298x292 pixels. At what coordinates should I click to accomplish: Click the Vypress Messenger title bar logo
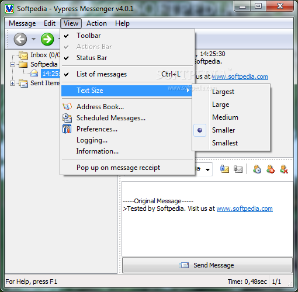click(9, 9)
